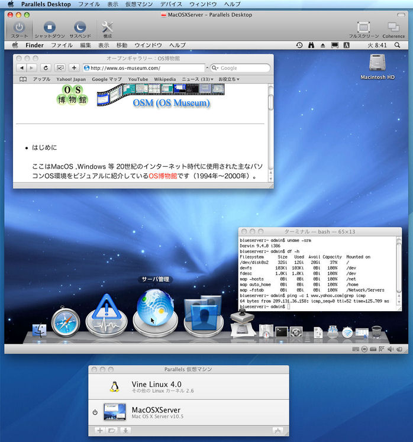This screenshot has height=442, width=413.
Task: Click the Safari forward button
Action: 31,68
